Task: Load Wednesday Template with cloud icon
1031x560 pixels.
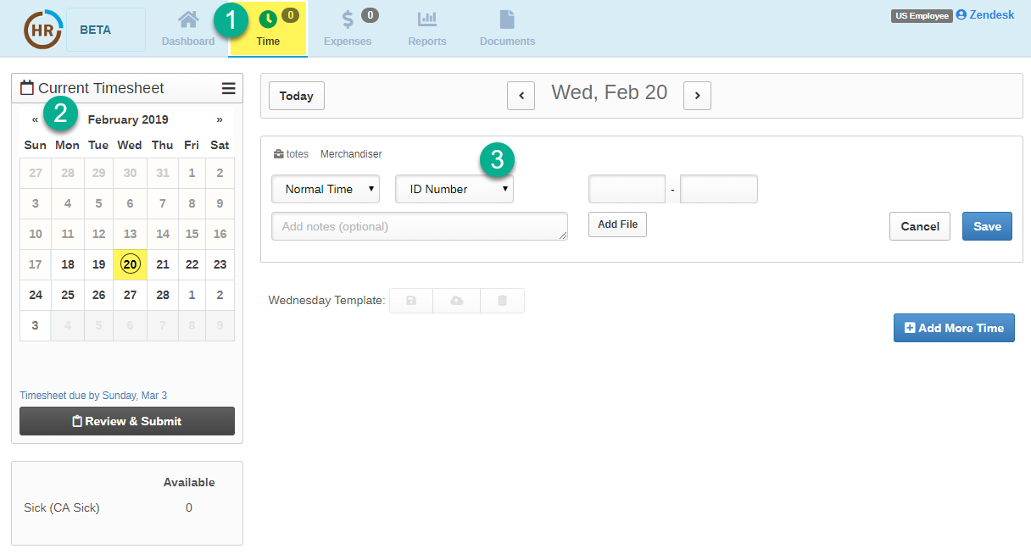Action: click(x=456, y=301)
